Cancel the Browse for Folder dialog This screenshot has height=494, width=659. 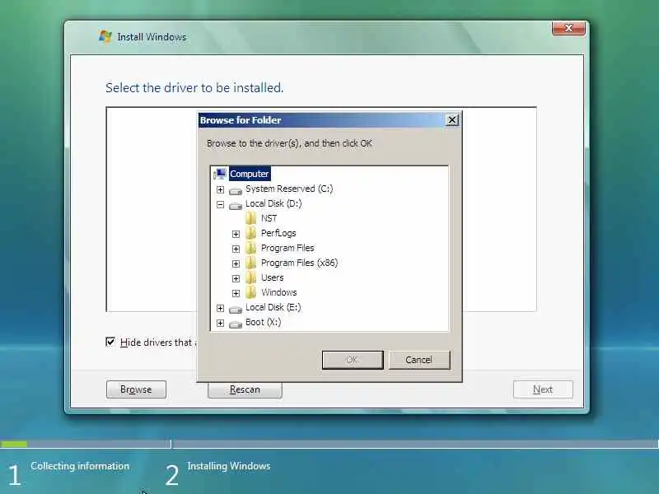[x=419, y=360]
